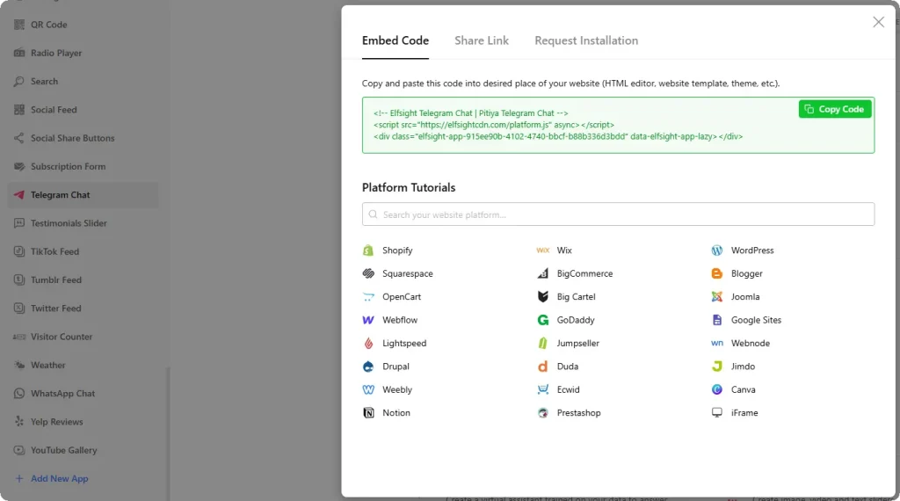Click the Weebly W icon
The width and height of the screenshot is (900, 501).
pyautogui.click(x=368, y=389)
